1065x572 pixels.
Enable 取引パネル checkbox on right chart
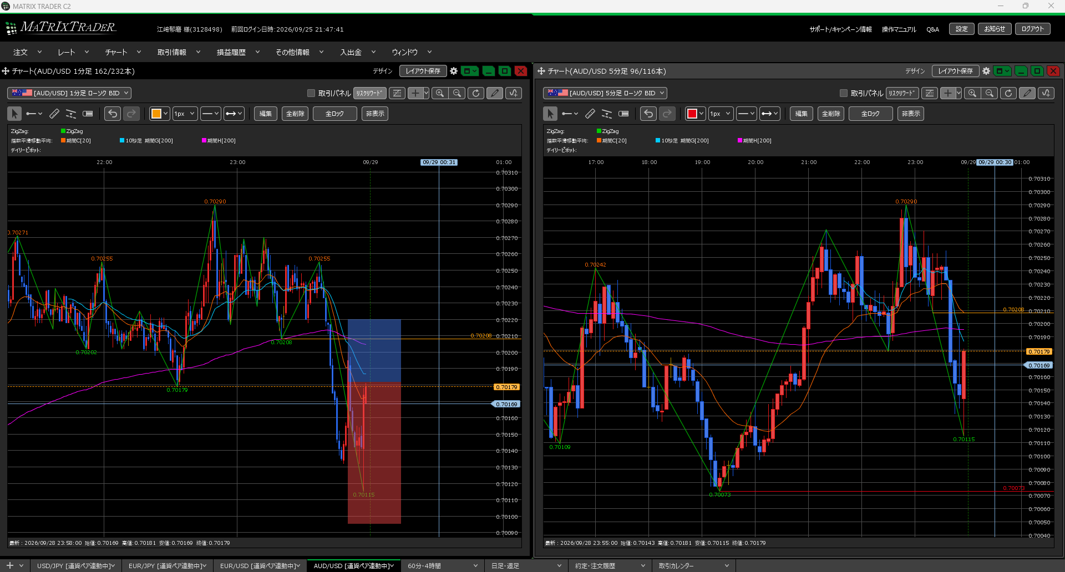coord(844,93)
